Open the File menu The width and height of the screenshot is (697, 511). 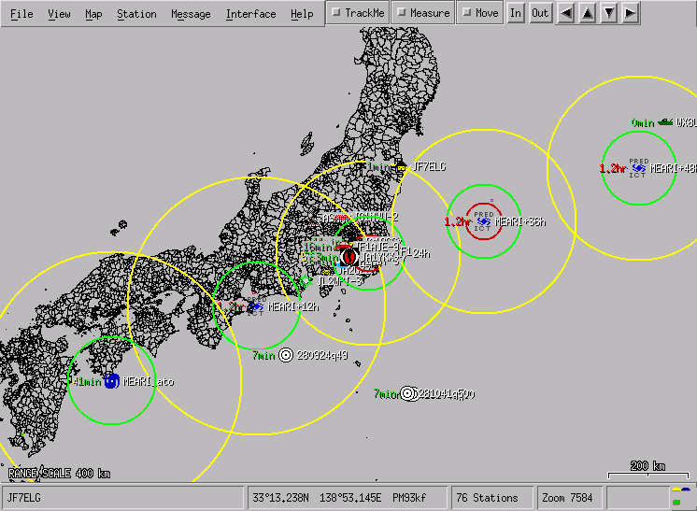[21, 14]
